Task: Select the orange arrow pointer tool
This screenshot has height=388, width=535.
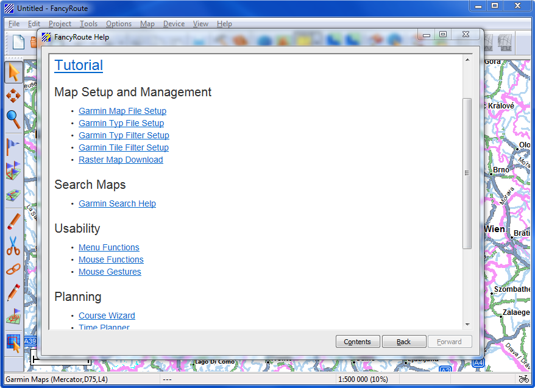Action: pyautogui.click(x=13, y=72)
